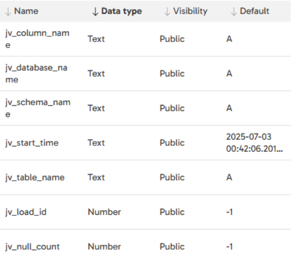Open the jv_table_name variable

click(145, 178)
